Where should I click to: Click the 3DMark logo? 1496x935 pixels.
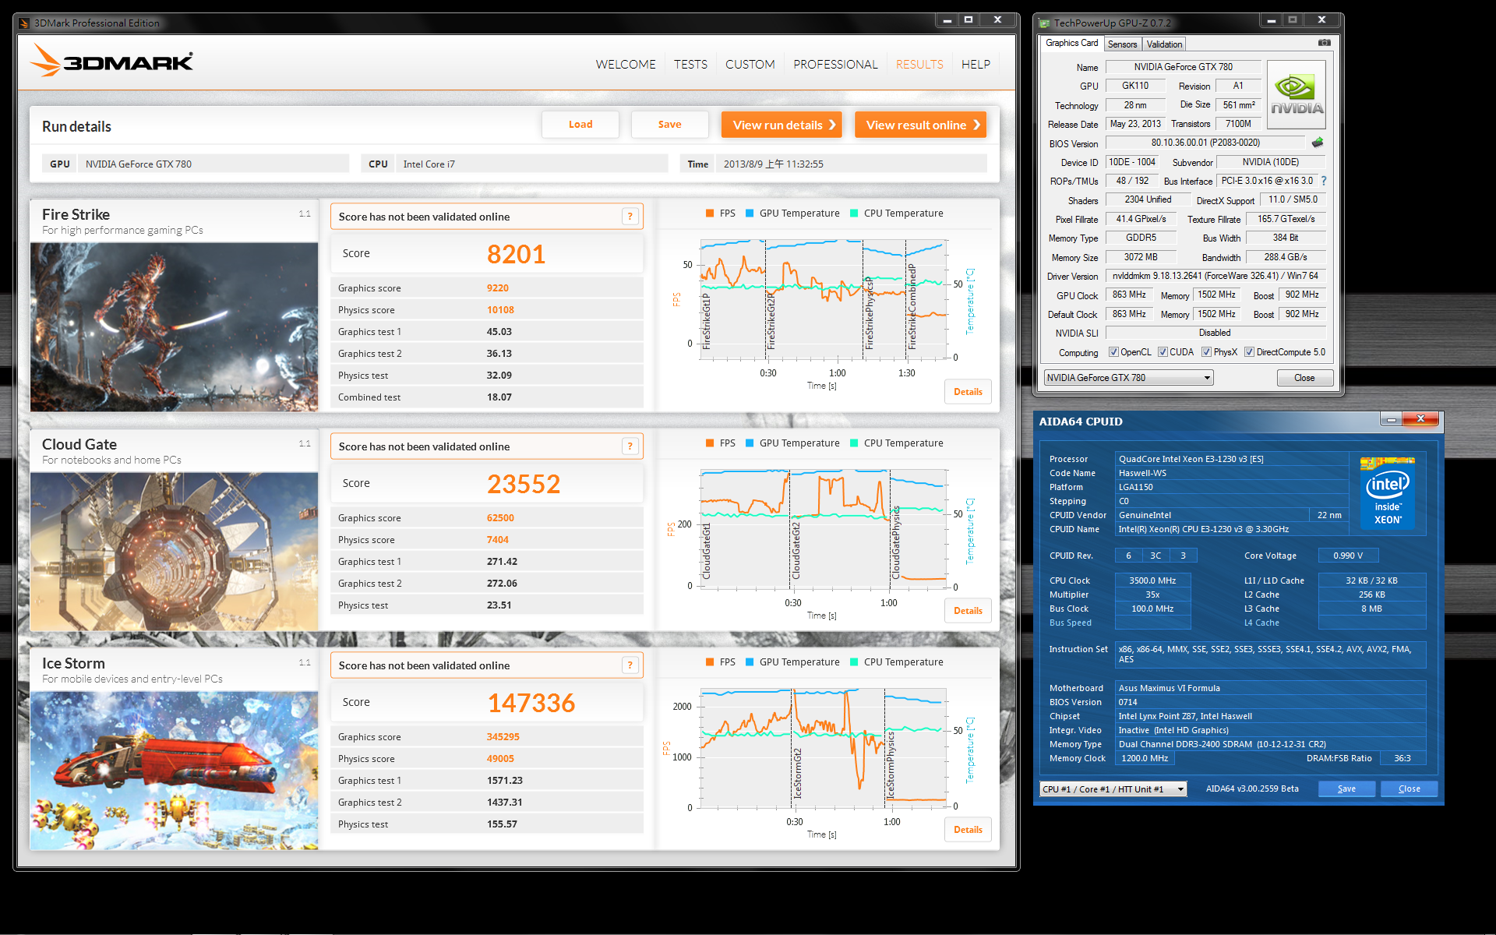point(112,61)
